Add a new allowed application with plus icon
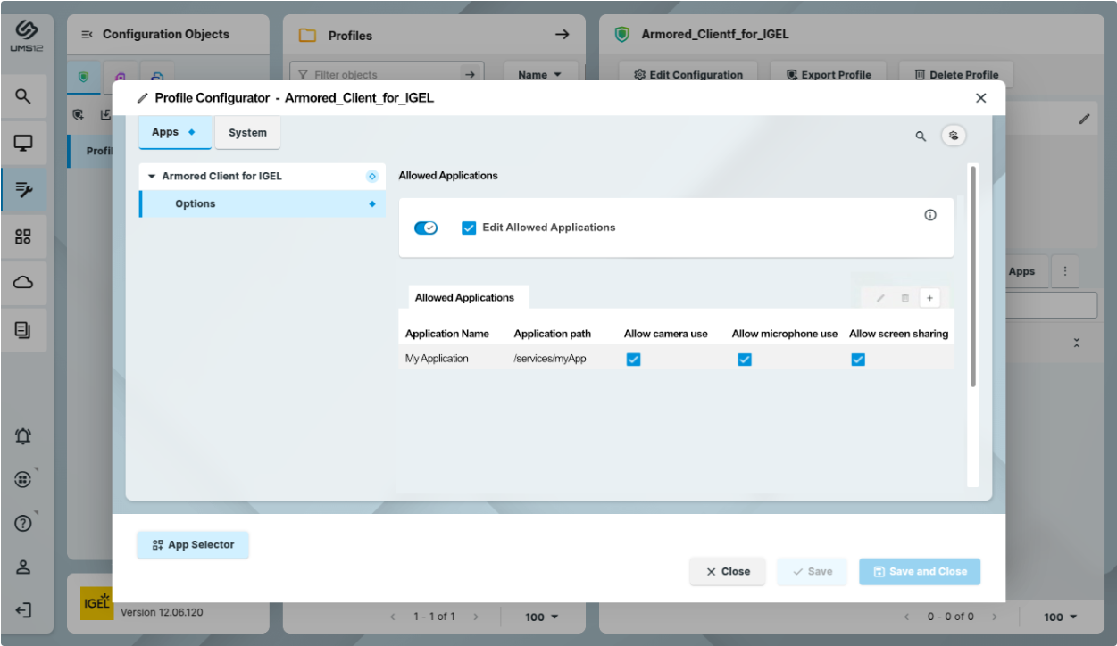Screen dimensions: 1117x646 (929, 298)
